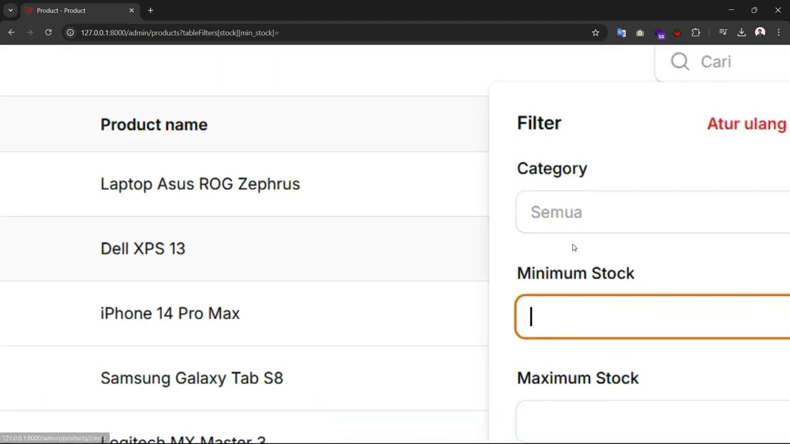Open the Chrome profile avatar
Image resolution: width=790 pixels, height=444 pixels.
[760, 33]
